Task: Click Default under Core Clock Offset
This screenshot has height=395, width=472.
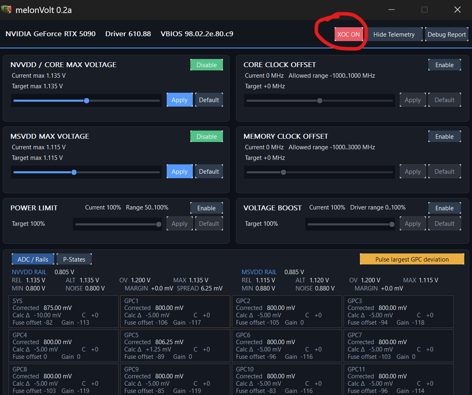Action: pyautogui.click(x=444, y=100)
